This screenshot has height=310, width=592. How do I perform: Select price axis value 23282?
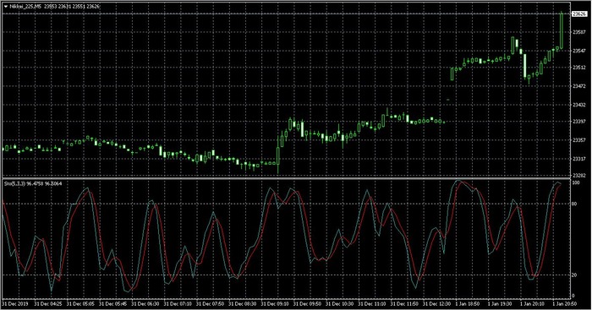(x=578, y=176)
